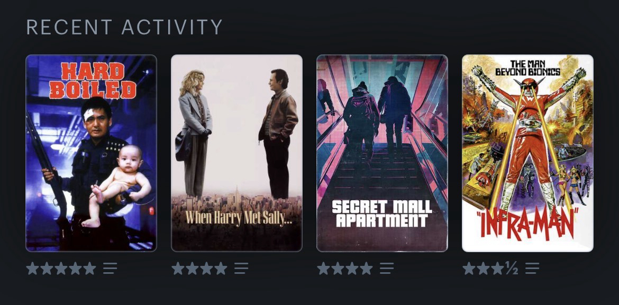The width and height of the screenshot is (619, 305).
Task: Open the Hard Boiled poster
Action: [91, 153]
